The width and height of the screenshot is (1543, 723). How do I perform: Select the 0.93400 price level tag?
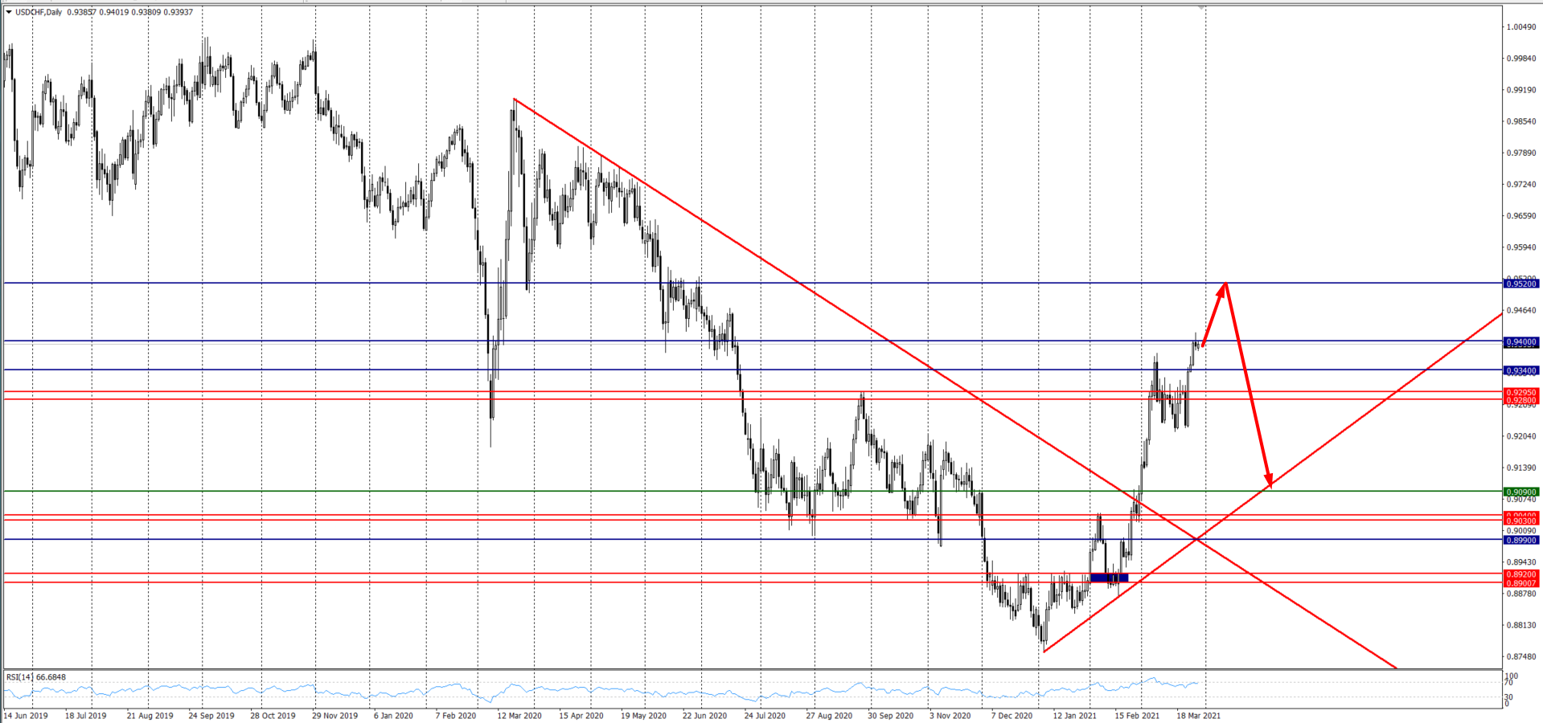click(x=1520, y=370)
